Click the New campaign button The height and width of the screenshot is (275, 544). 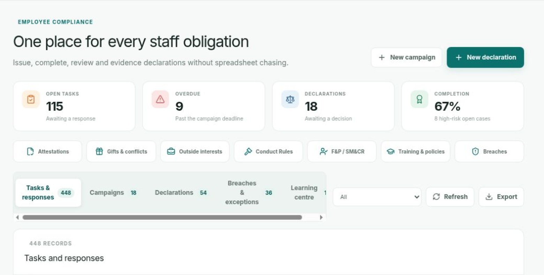(407, 57)
